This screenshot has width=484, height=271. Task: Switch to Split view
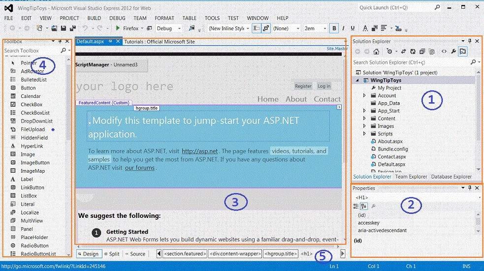click(x=112, y=254)
